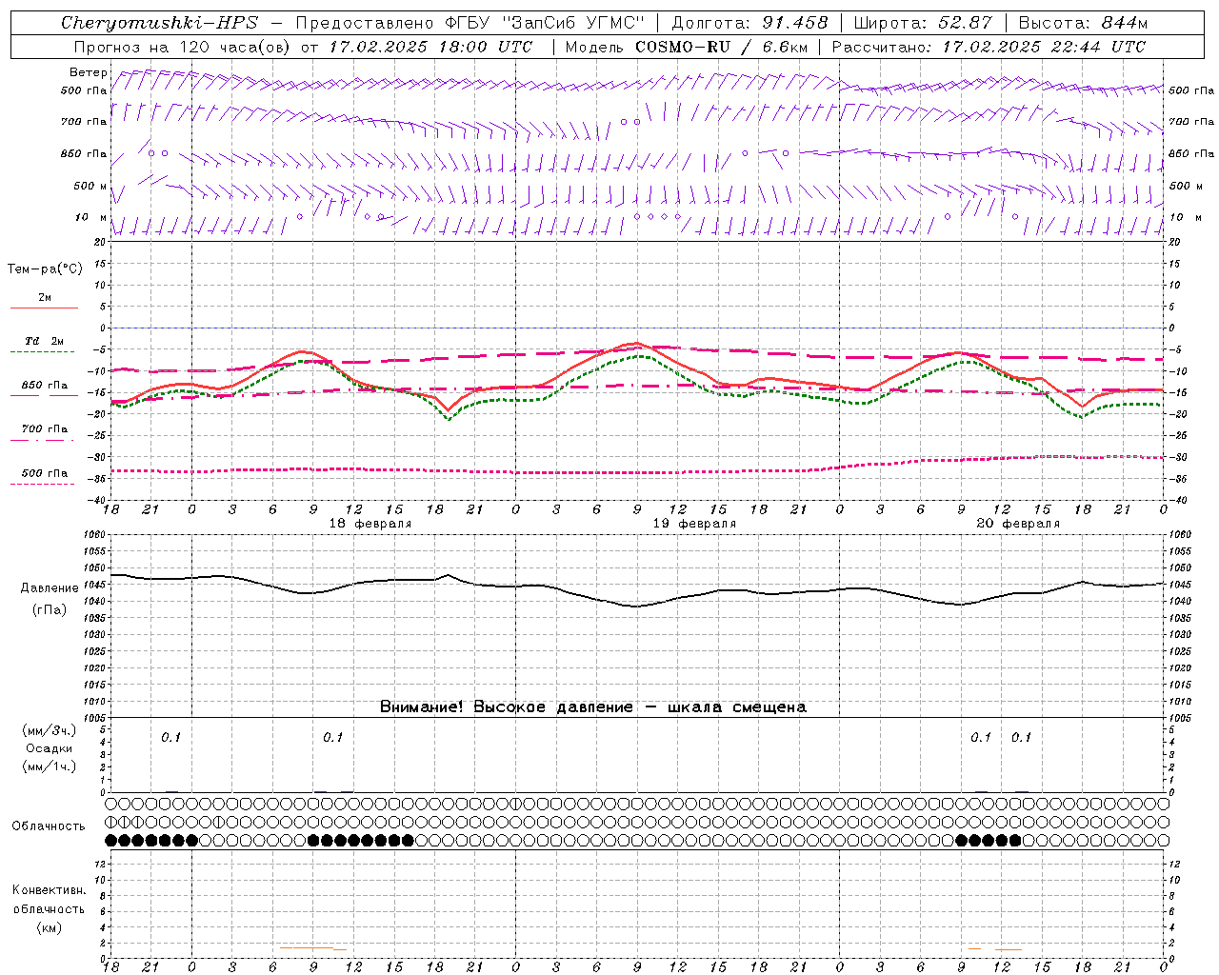Select the 'Долгота: 91.458' longitude text

(749, 23)
